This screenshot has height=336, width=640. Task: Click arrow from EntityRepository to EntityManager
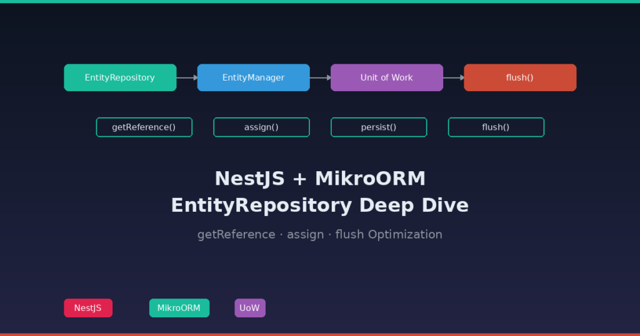(187, 77)
